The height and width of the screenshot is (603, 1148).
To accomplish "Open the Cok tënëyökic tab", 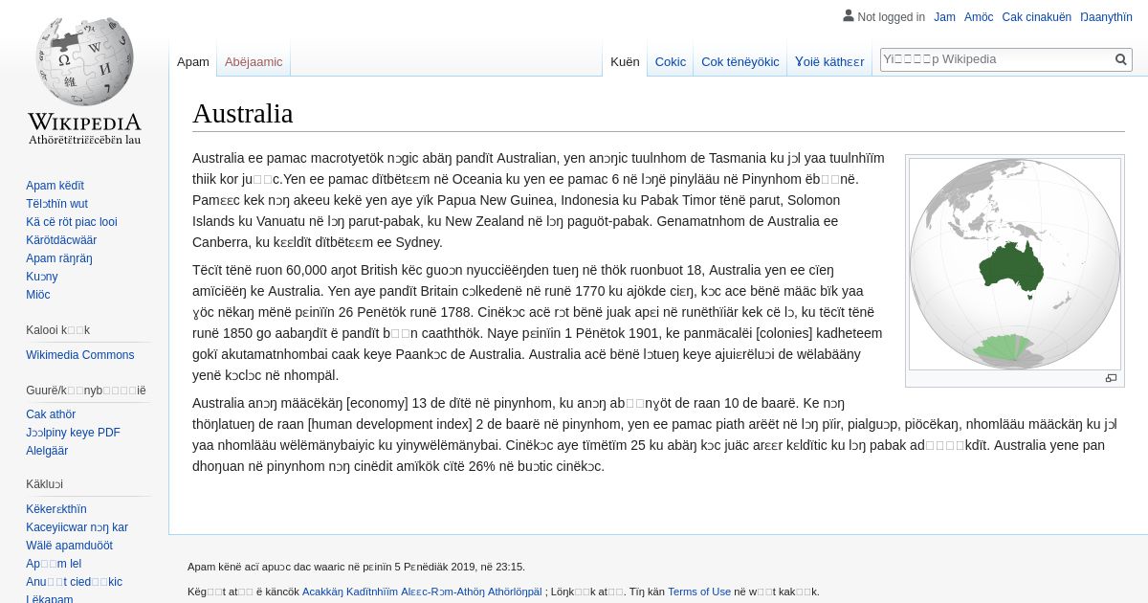I will [x=740, y=61].
